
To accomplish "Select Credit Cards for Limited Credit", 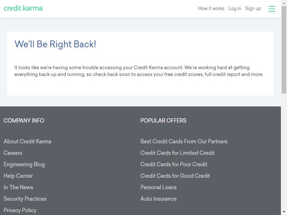I will tap(177, 153).
